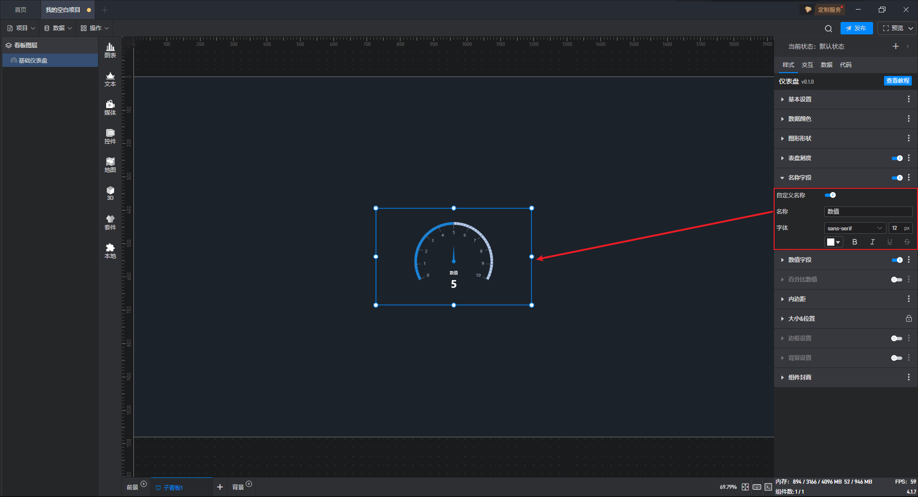Click the plus icon next to 背景
The height and width of the screenshot is (497, 918).
tap(249, 484)
